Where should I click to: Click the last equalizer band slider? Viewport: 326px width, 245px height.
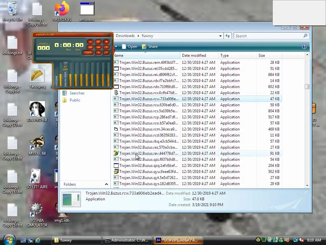[108, 74]
